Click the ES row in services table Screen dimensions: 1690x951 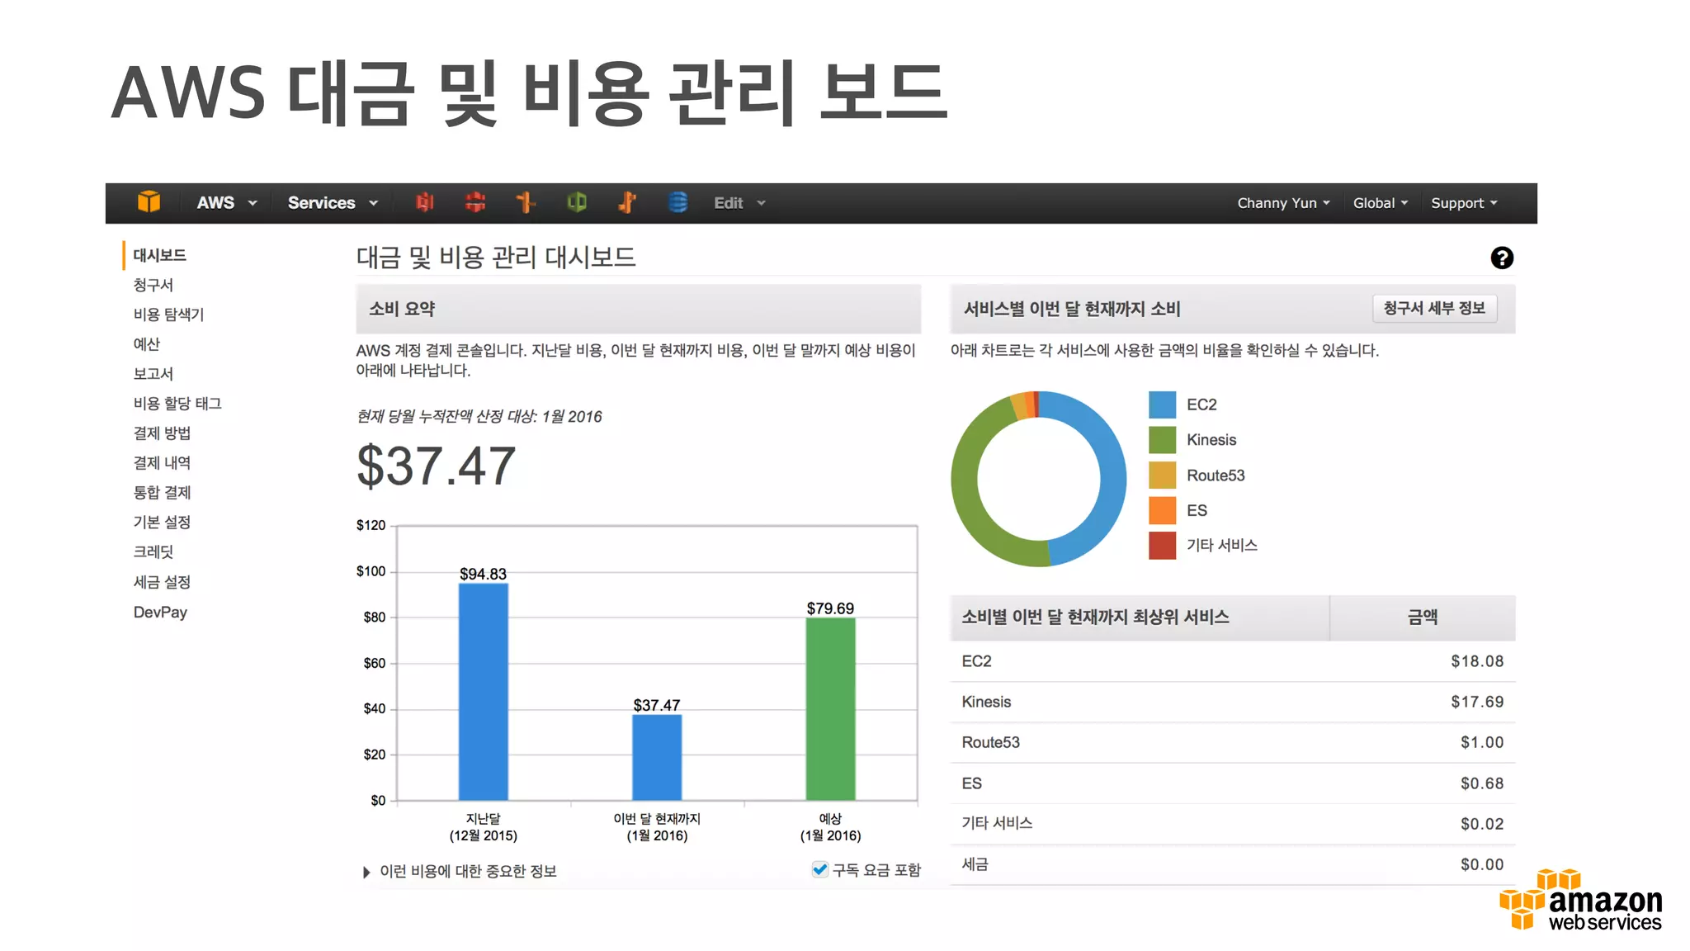point(1233,783)
